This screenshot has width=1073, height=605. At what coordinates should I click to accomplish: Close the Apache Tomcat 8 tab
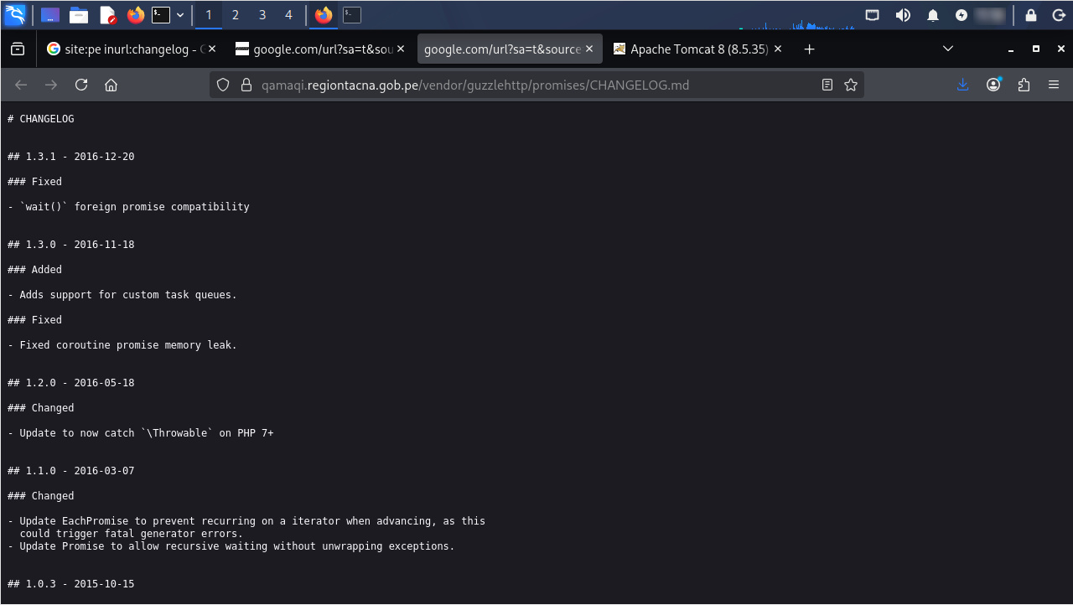(778, 49)
